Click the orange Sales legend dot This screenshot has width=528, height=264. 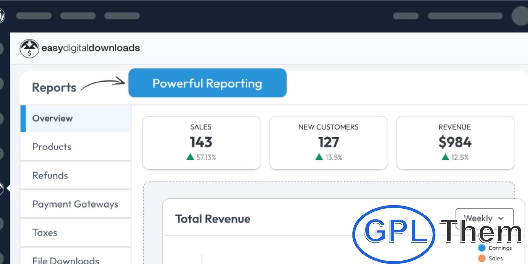[482, 258]
